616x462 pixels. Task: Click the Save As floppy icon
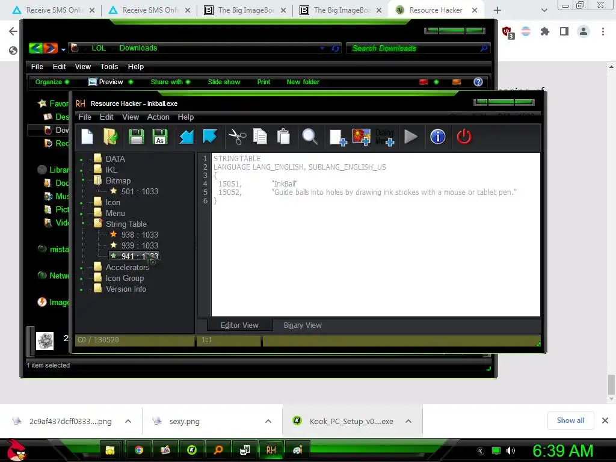pyautogui.click(x=159, y=137)
